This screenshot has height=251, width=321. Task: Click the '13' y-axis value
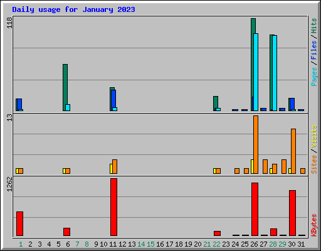pyautogui.click(x=9, y=117)
